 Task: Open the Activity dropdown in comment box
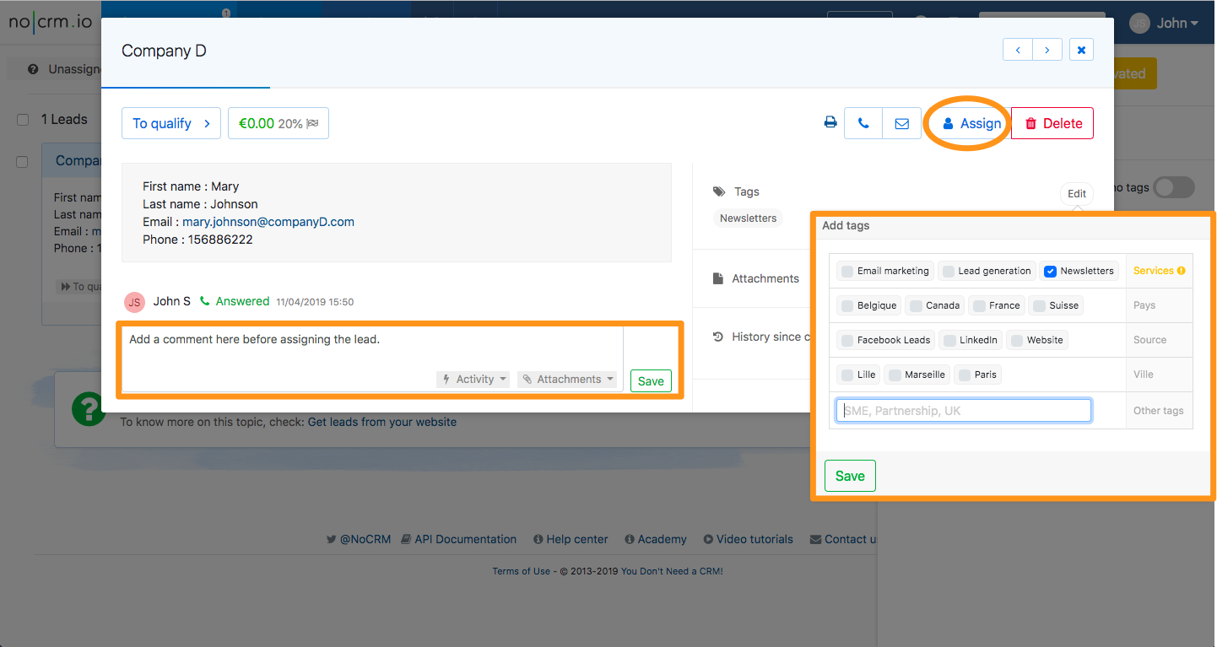coord(473,380)
